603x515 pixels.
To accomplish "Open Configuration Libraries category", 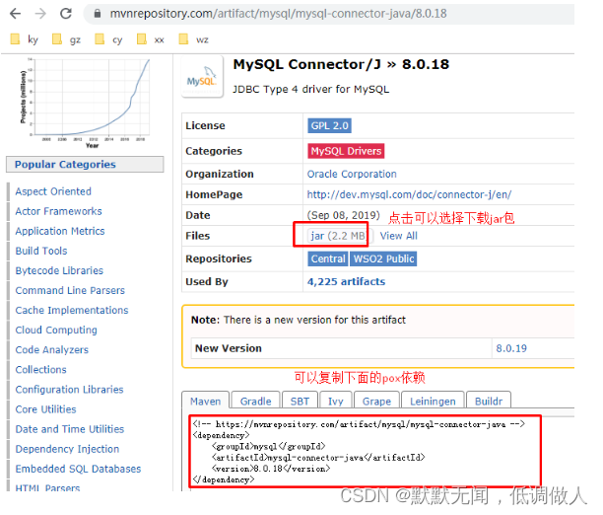I will [69, 390].
